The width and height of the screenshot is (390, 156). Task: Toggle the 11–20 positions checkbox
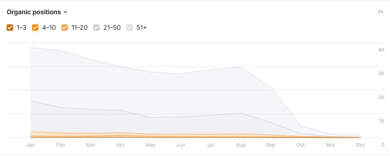coord(64,27)
